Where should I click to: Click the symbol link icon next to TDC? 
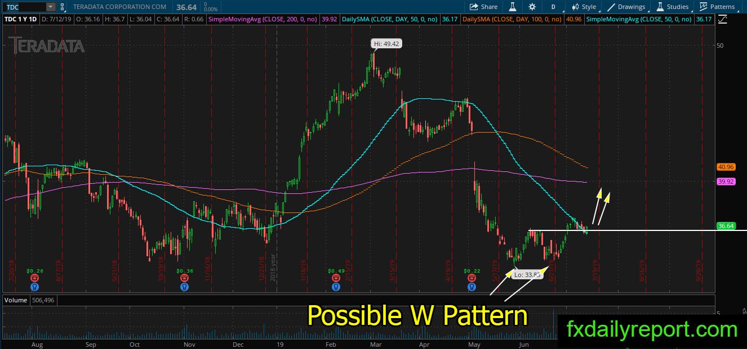point(62,7)
